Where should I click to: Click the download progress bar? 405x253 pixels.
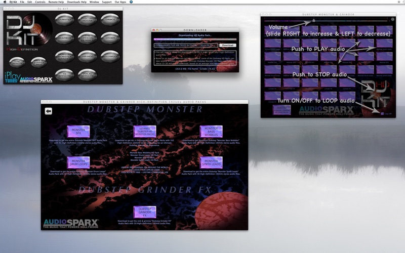click(195, 39)
